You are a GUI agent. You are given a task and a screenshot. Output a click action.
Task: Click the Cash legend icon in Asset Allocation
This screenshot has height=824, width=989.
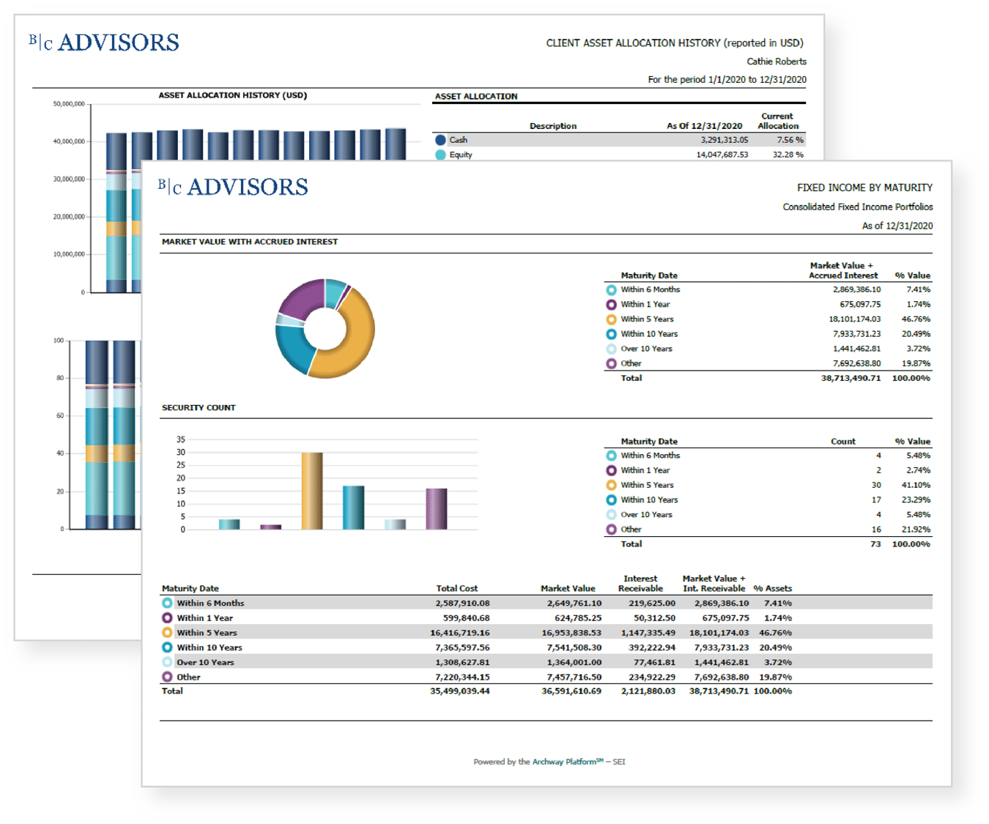440,138
